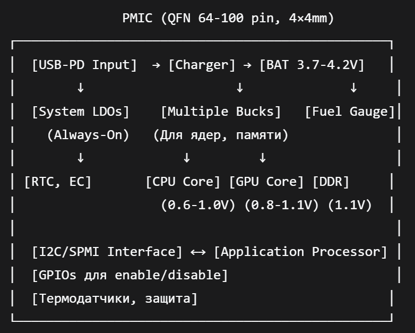The width and height of the screenshot is (415, 333).
Task: Click the RTC, EC block
Action: (x=58, y=182)
